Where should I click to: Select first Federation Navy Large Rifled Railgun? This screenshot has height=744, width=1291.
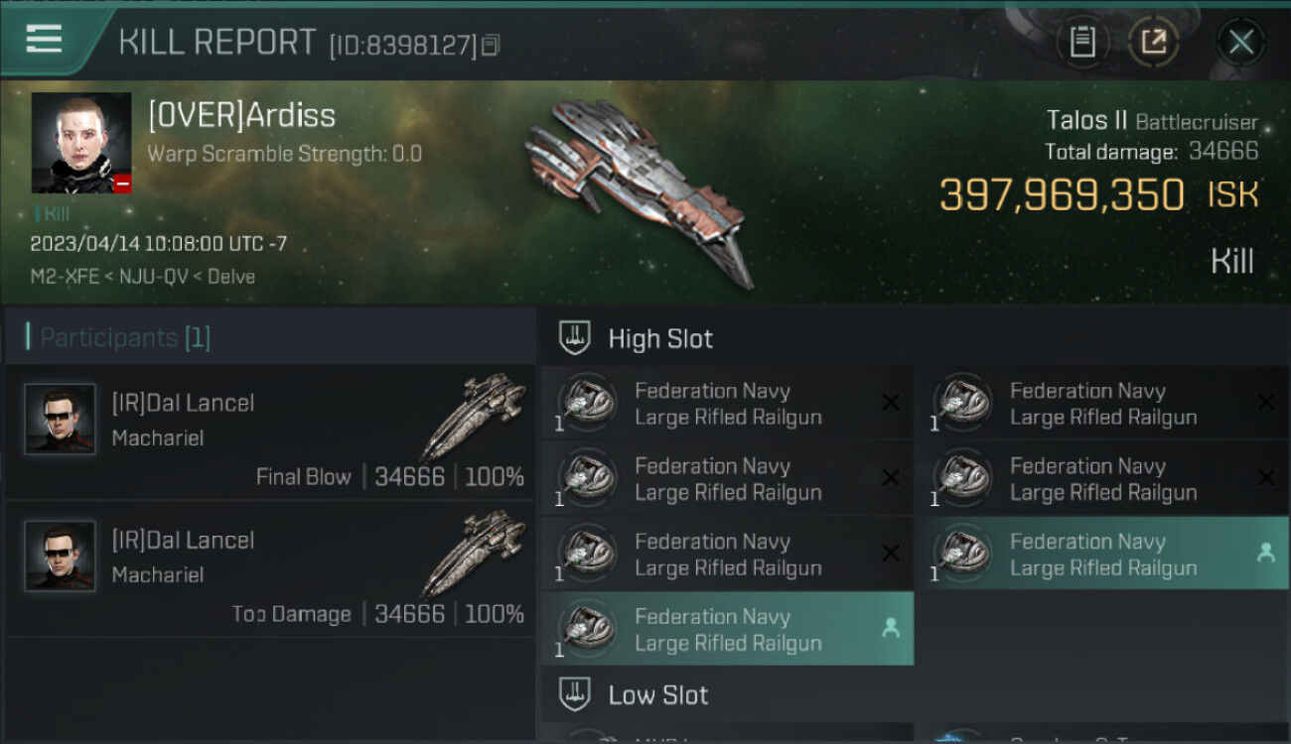pyautogui.click(x=727, y=404)
